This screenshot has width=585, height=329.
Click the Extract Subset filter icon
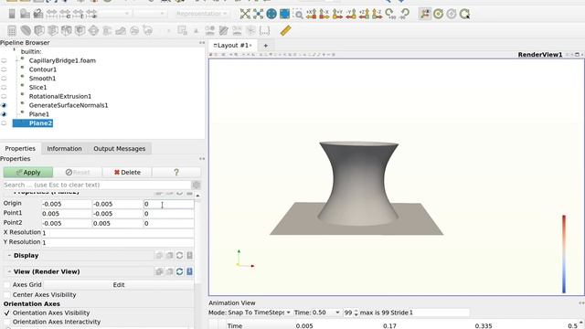(80, 30)
